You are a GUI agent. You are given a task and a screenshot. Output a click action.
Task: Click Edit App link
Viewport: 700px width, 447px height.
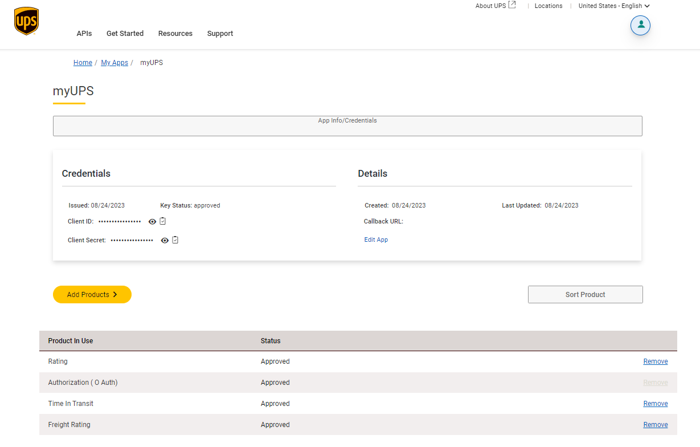pos(376,240)
